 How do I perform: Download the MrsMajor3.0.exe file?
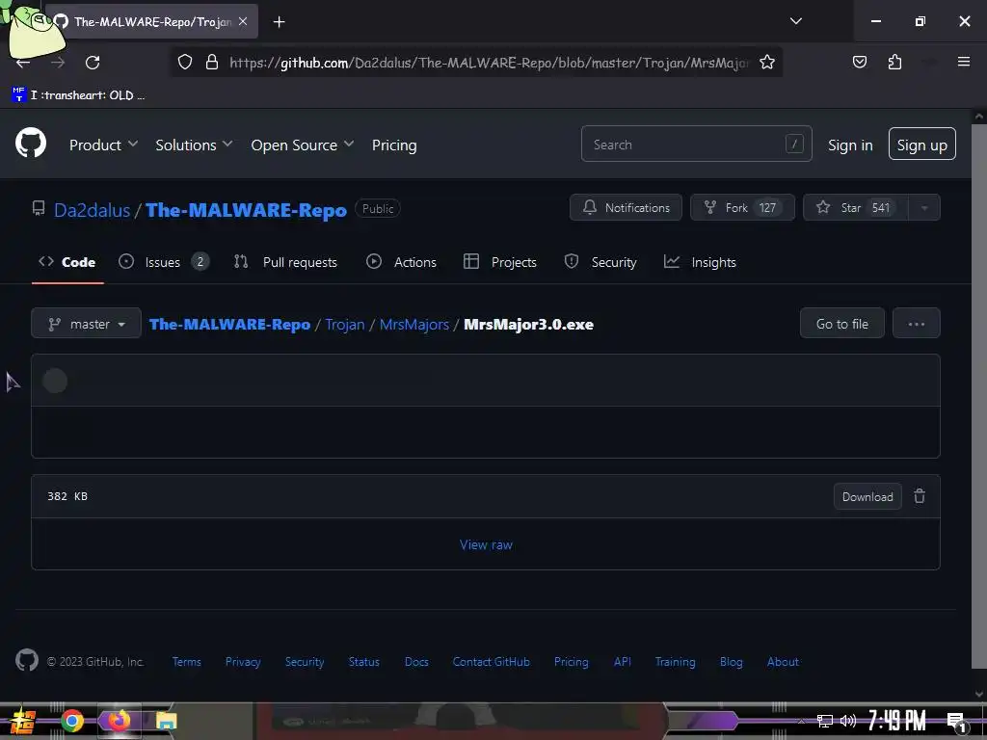[x=867, y=496]
